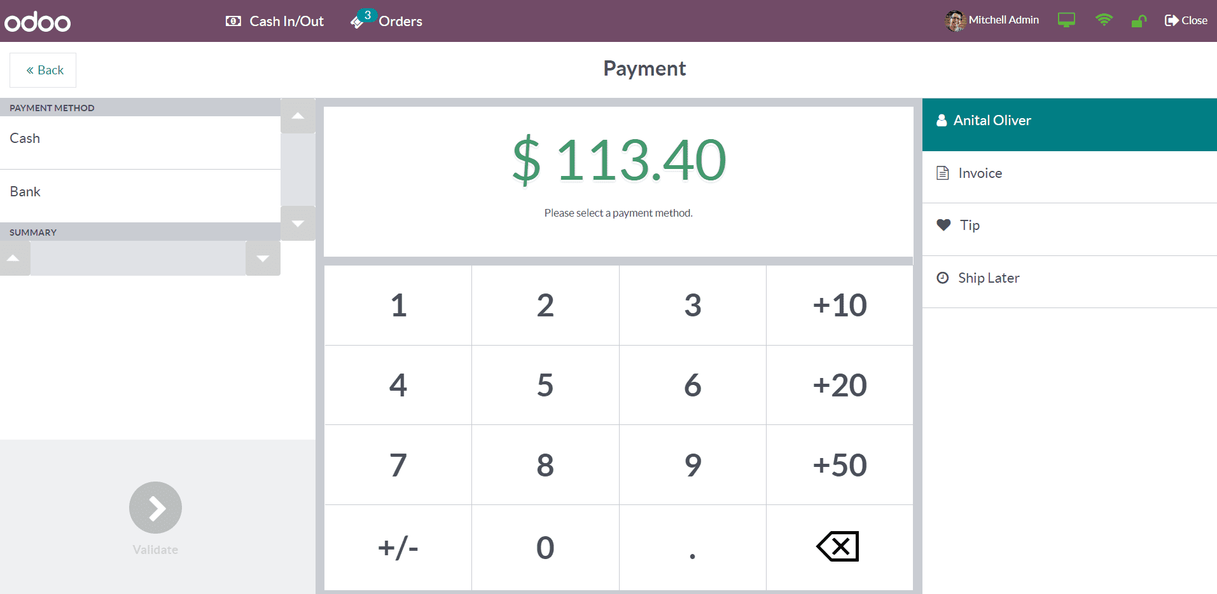Click the down arrow beside payment methods
The width and height of the screenshot is (1217, 594).
pos(298,224)
